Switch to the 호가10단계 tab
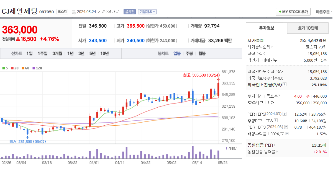The height and width of the screenshot is (171, 333). click(308, 28)
